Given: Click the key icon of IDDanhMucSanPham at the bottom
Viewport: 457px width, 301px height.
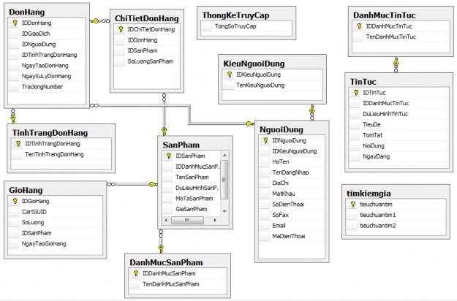Looking at the screenshot, I should (136, 273).
